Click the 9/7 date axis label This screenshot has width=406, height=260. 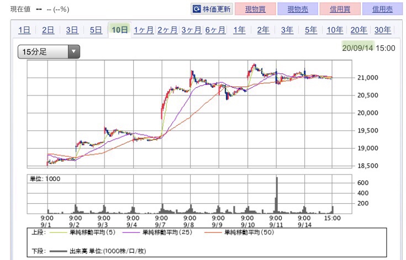point(160,225)
